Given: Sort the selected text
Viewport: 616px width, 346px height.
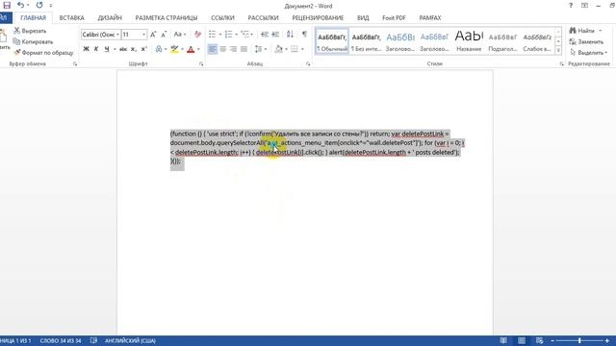Looking at the screenshot, I should (x=290, y=35).
